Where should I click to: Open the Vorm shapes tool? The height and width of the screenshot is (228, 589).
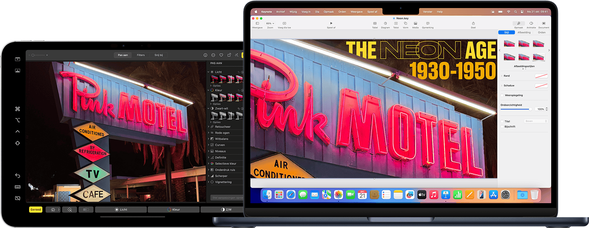(406, 24)
